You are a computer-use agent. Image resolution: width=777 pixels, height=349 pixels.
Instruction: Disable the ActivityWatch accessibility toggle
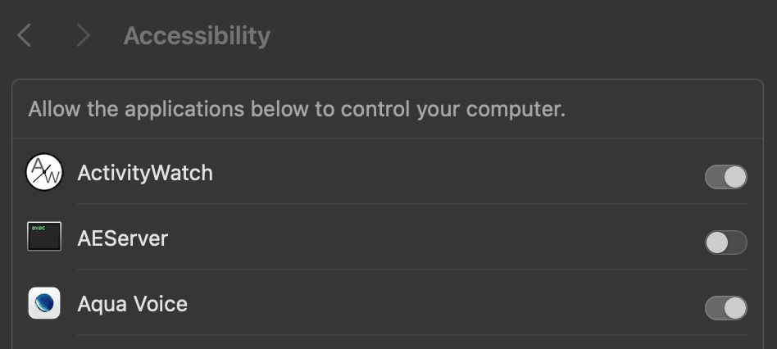coord(725,177)
